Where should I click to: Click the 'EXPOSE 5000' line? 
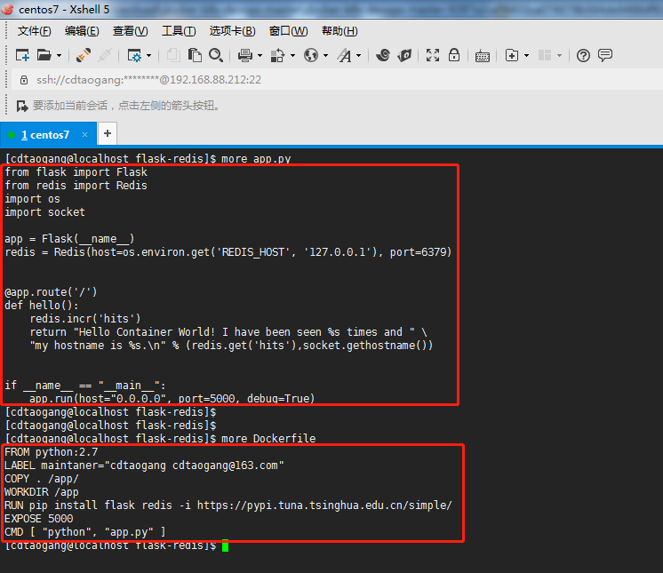[39, 519]
